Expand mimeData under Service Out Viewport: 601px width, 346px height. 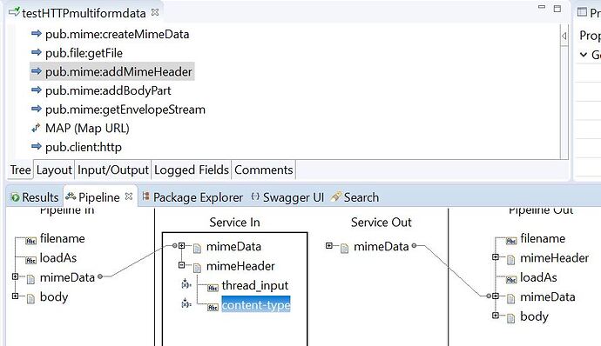[329, 246]
